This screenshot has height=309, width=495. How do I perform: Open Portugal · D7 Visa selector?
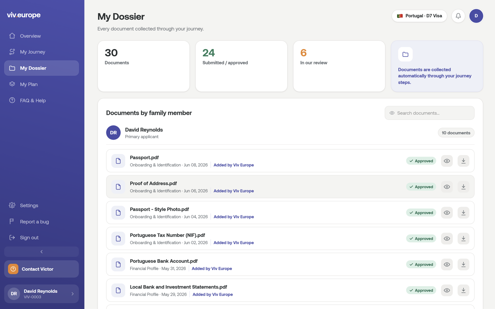coord(419,16)
